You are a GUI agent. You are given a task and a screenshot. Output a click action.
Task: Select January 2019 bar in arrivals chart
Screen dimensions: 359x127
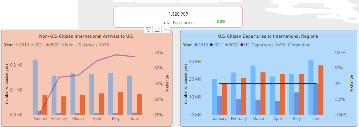click(x=35, y=87)
